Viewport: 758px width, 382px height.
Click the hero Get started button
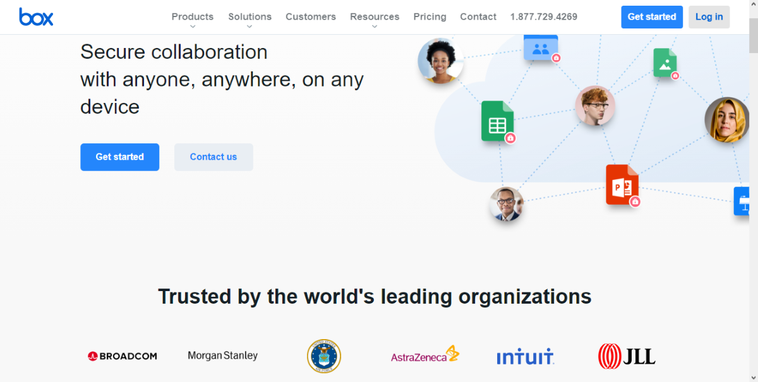pos(119,157)
